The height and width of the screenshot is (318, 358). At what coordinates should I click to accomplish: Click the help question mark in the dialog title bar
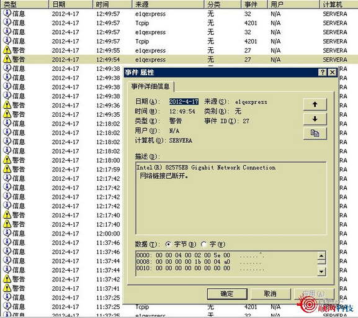coord(323,73)
